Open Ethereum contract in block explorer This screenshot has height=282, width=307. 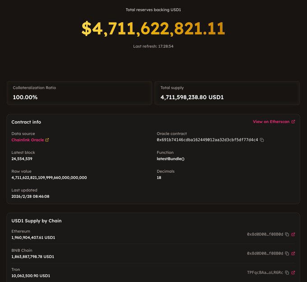coord(293,234)
